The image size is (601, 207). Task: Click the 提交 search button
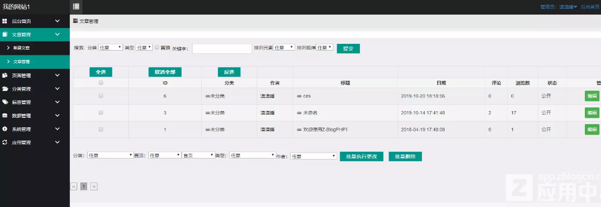tap(348, 48)
